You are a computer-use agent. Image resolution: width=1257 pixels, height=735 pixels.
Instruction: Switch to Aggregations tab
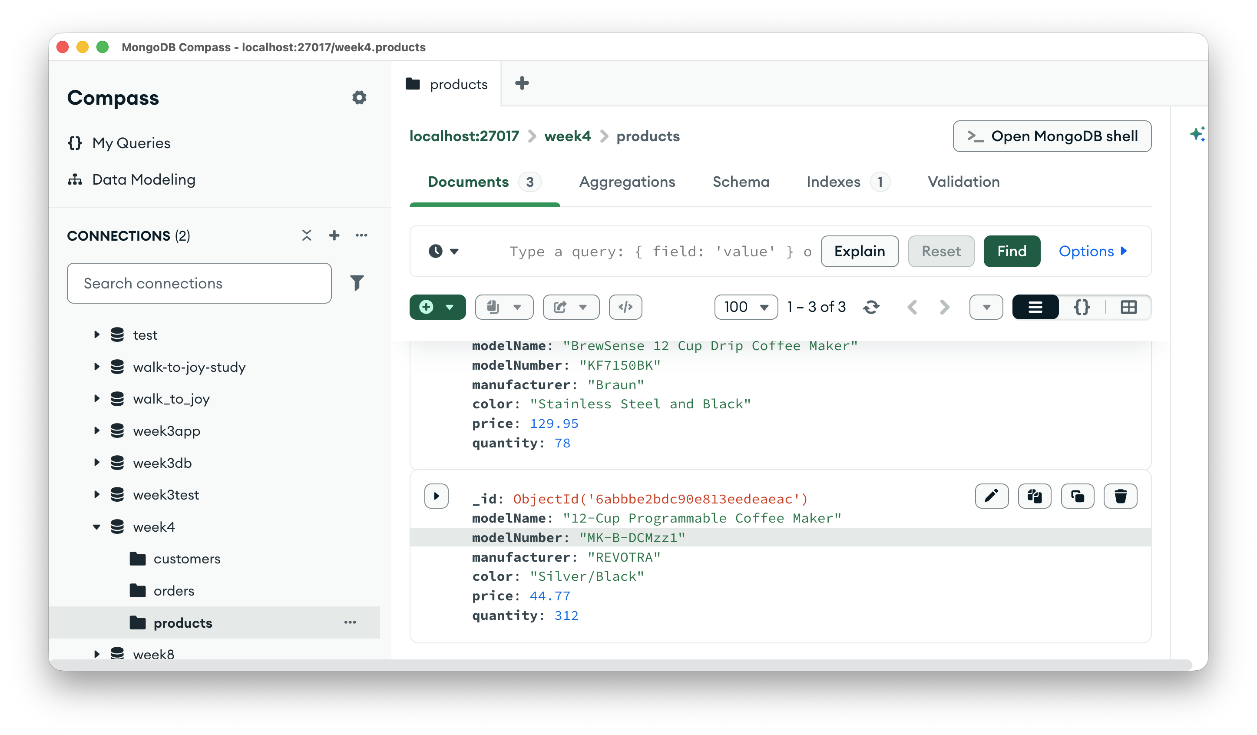[x=627, y=182]
